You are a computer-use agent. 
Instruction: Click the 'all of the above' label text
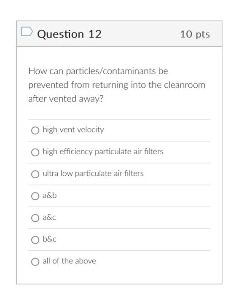click(69, 261)
